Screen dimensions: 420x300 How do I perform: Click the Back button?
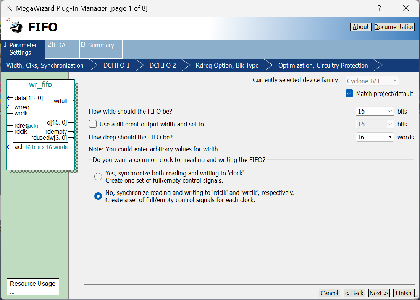point(354,293)
